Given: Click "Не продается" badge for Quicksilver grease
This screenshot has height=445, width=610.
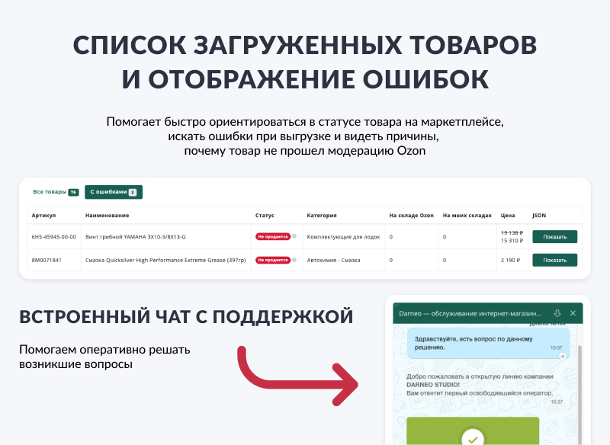Looking at the screenshot, I should (272, 260).
